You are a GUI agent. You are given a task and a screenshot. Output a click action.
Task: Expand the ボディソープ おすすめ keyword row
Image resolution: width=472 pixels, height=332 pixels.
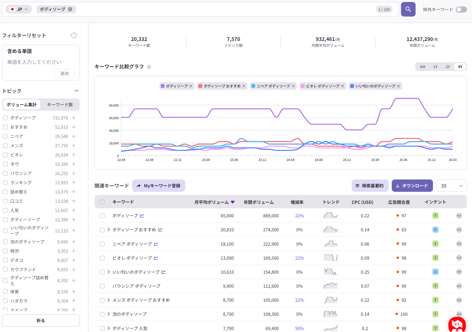tap(109, 230)
